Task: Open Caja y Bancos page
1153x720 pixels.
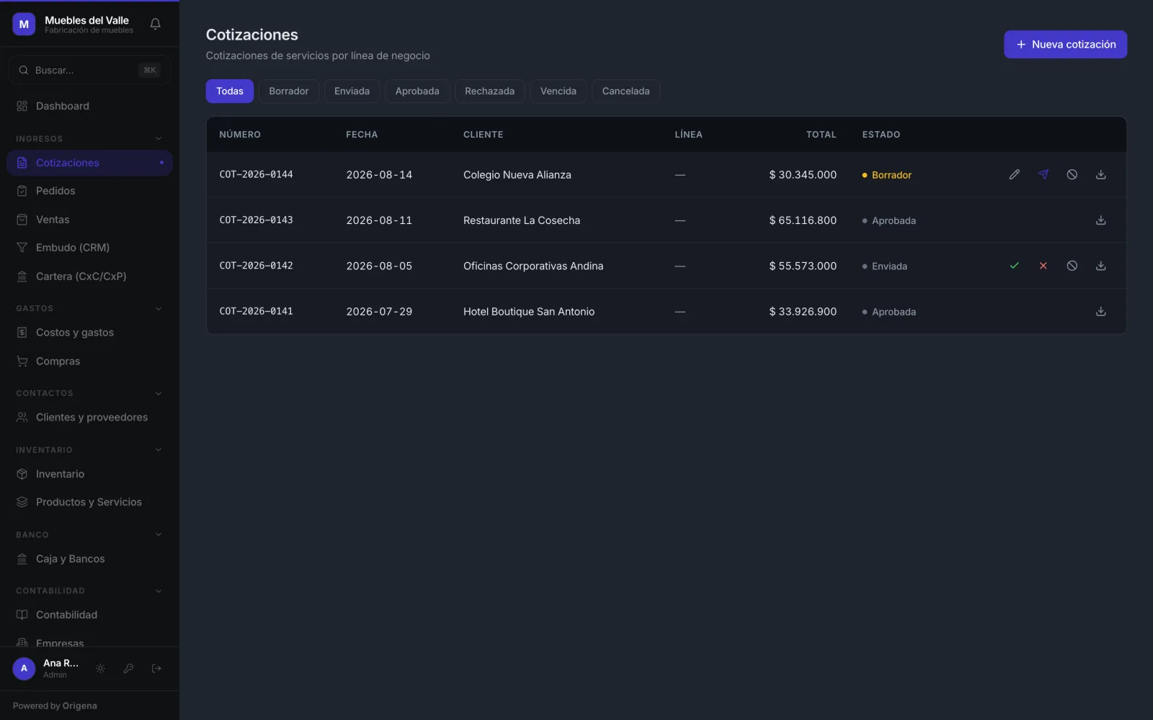Action: pos(89,559)
